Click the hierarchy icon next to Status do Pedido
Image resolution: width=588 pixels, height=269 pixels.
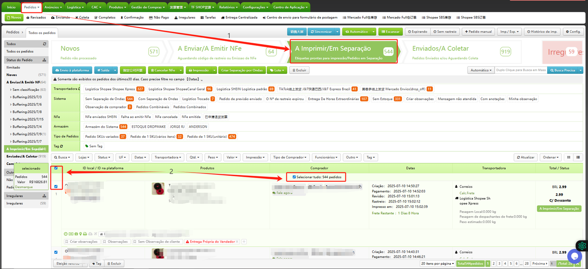[x=45, y=60]
